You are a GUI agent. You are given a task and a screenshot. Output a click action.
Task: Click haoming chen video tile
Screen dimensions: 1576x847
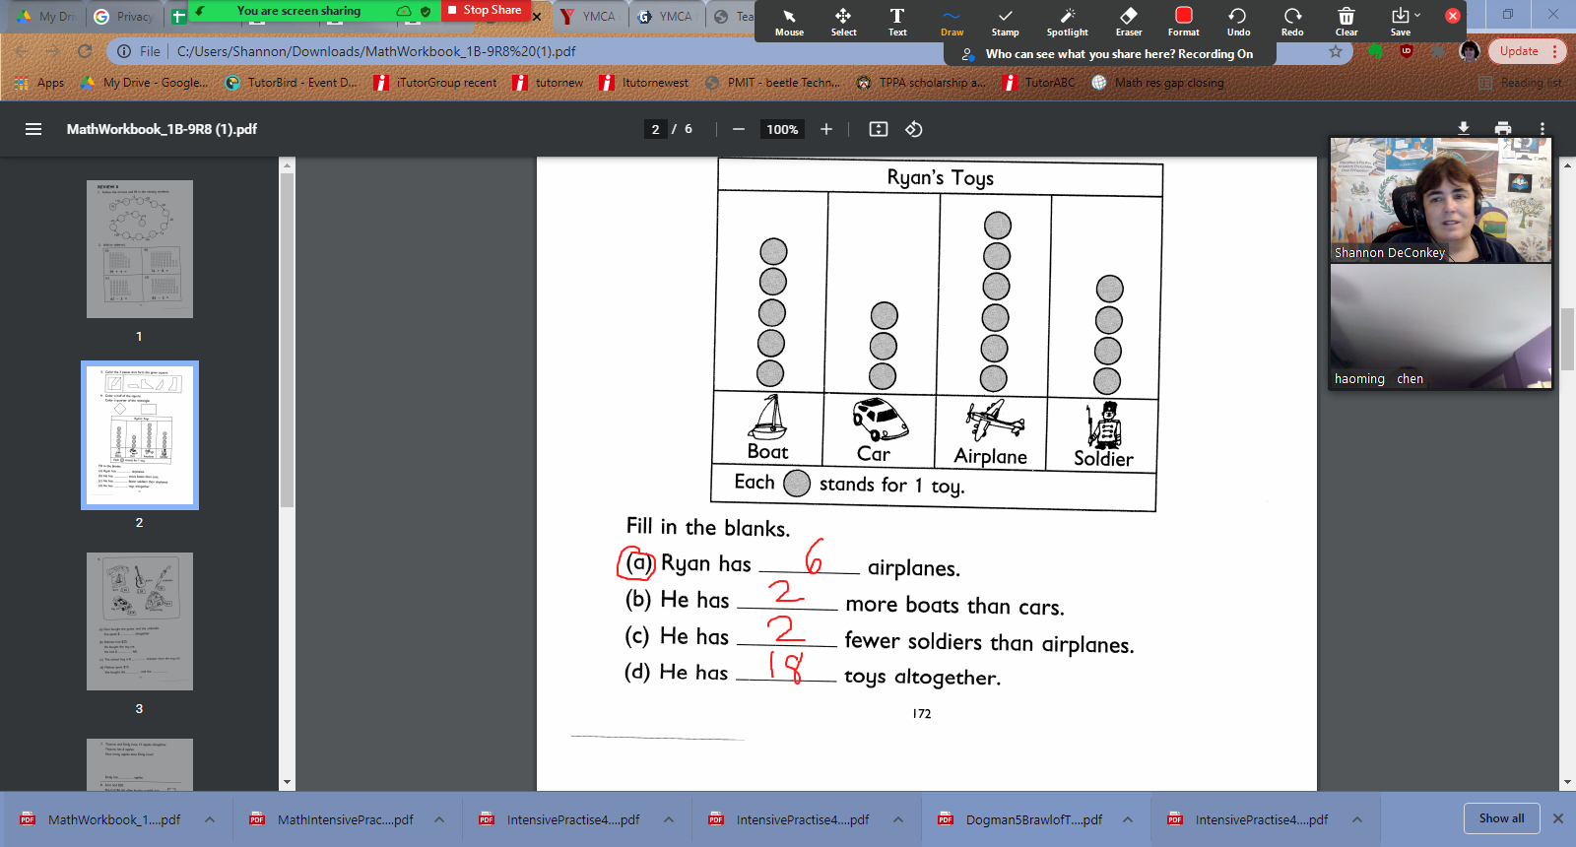point(1441,326)
